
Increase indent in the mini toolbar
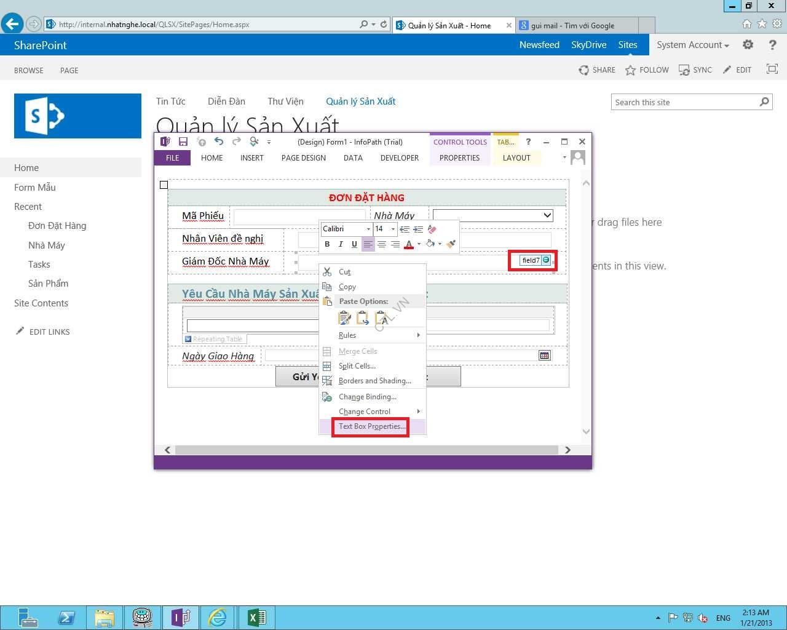[418, 229]
